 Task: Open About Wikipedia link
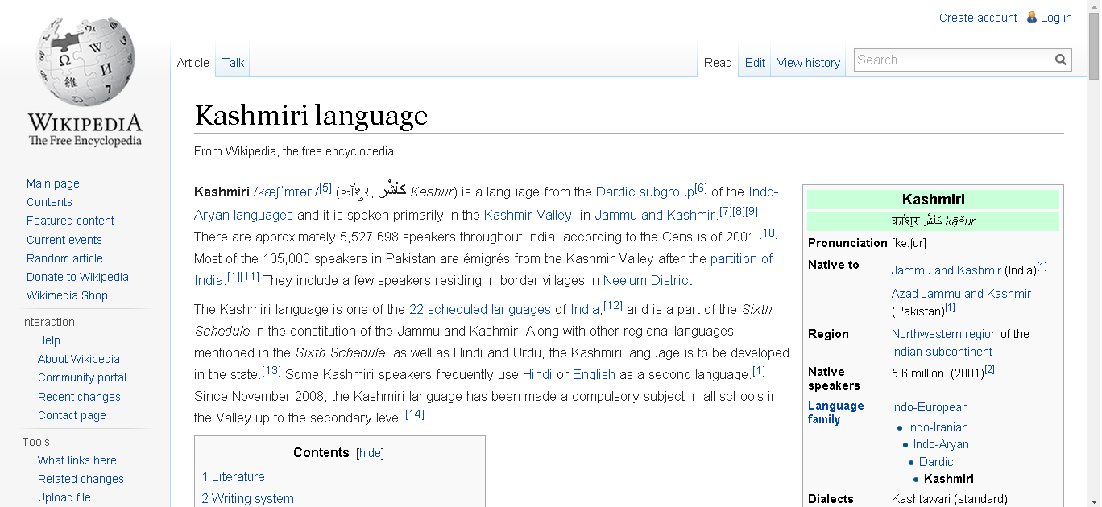(x=79, y=359)
